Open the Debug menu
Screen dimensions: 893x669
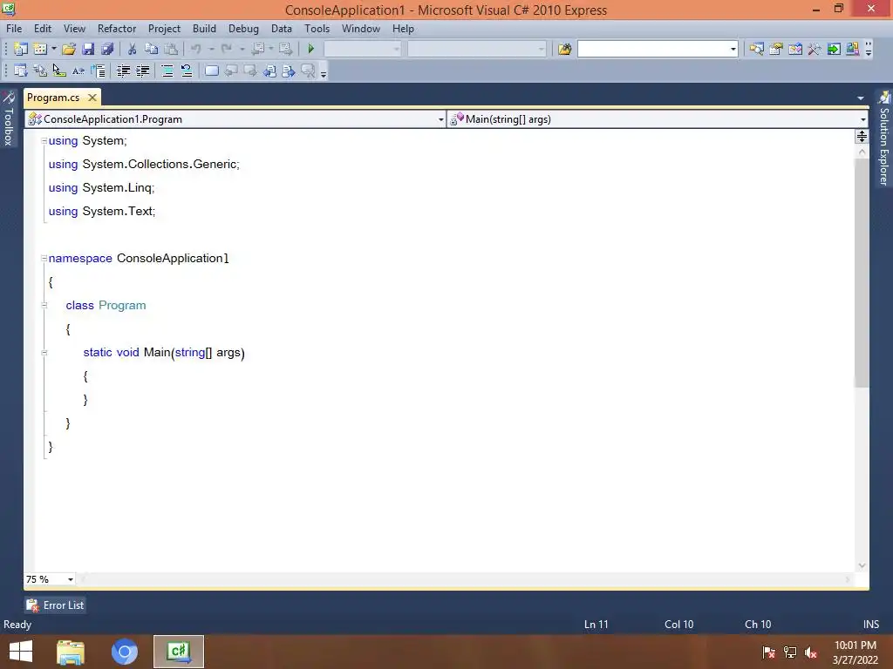(x=243, y=29)
